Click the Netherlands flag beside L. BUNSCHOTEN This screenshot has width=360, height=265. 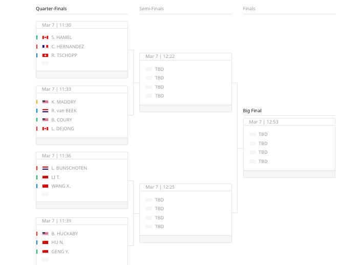click(45, 168)
